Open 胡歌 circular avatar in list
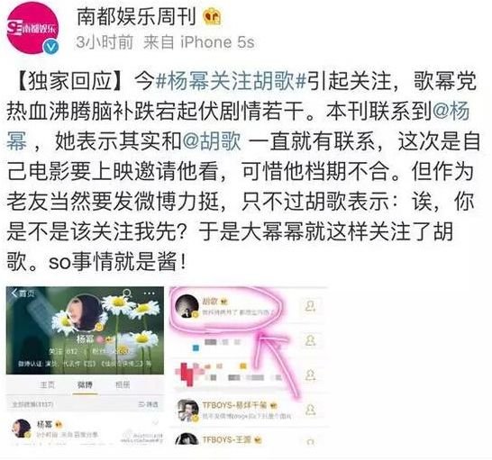This screenshot has width=492, height=460. pyautogui.click(x=187, y=306)
